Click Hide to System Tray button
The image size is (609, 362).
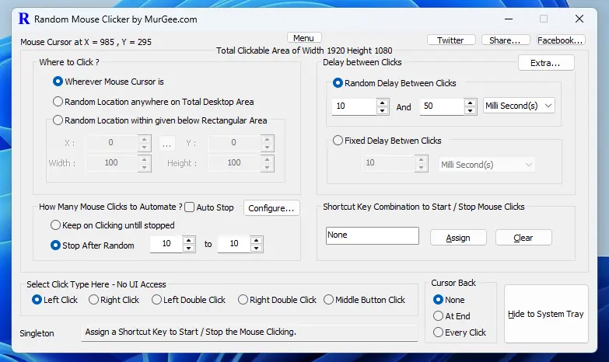coord(546,314)
